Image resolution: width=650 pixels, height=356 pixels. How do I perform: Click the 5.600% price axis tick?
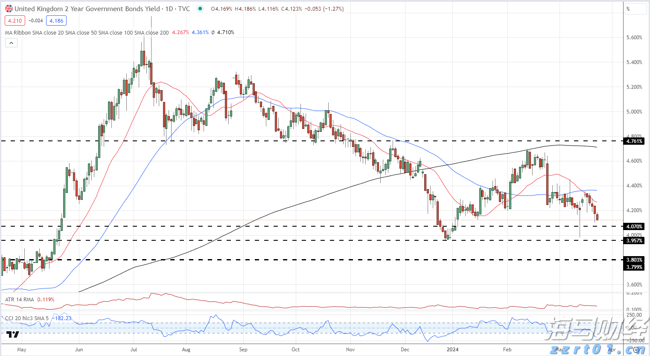634,38
